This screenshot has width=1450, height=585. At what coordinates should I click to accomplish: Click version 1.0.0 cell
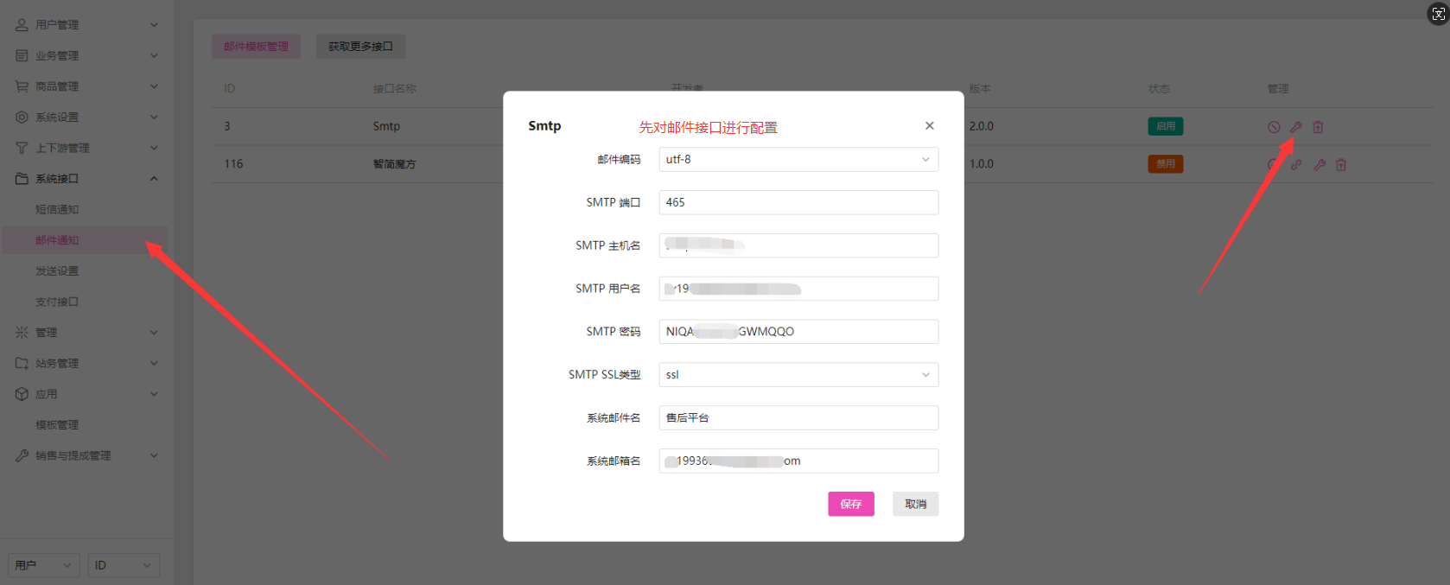pos(982,164)
